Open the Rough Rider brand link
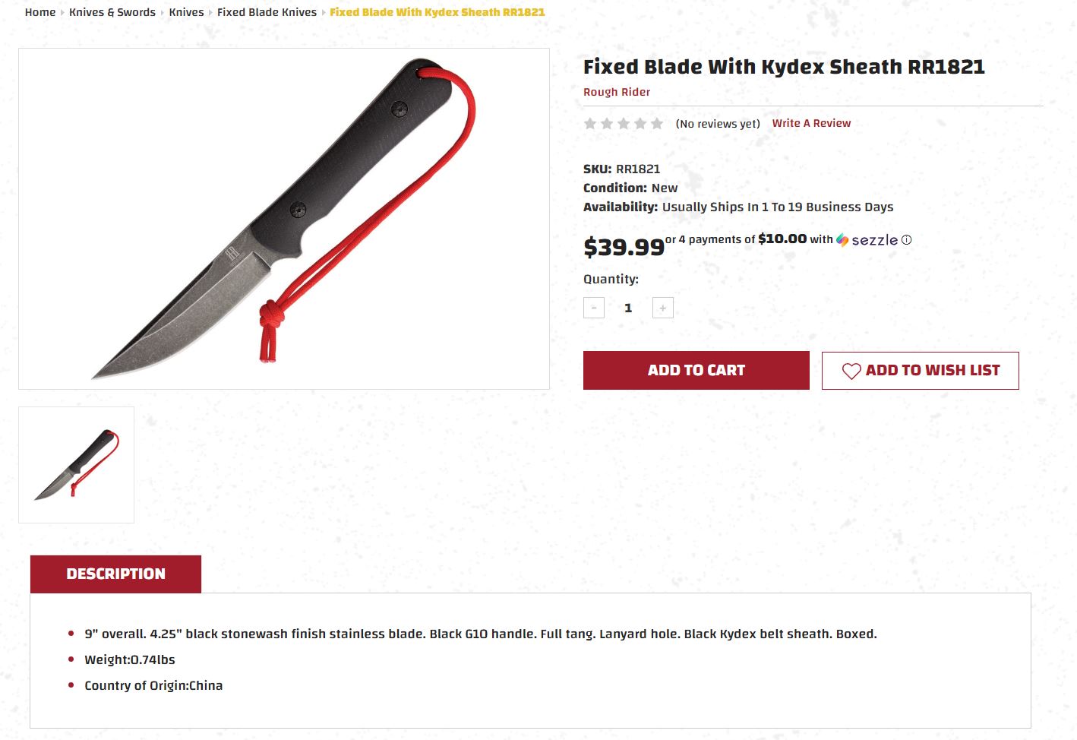This screenshot has height=740, width=1077. tap(617, 92)
